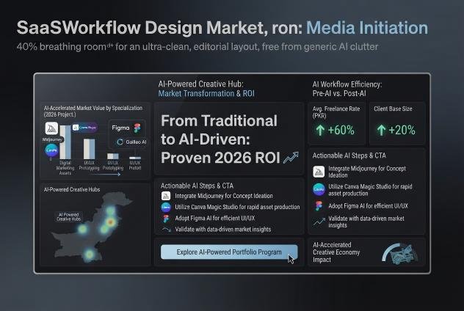Click the Figma icon beside wrapped Adopt Figma AI for efficient UI/UX
Image resolution: width=464 pixels, height=311 pixels.
click(319, 206)
